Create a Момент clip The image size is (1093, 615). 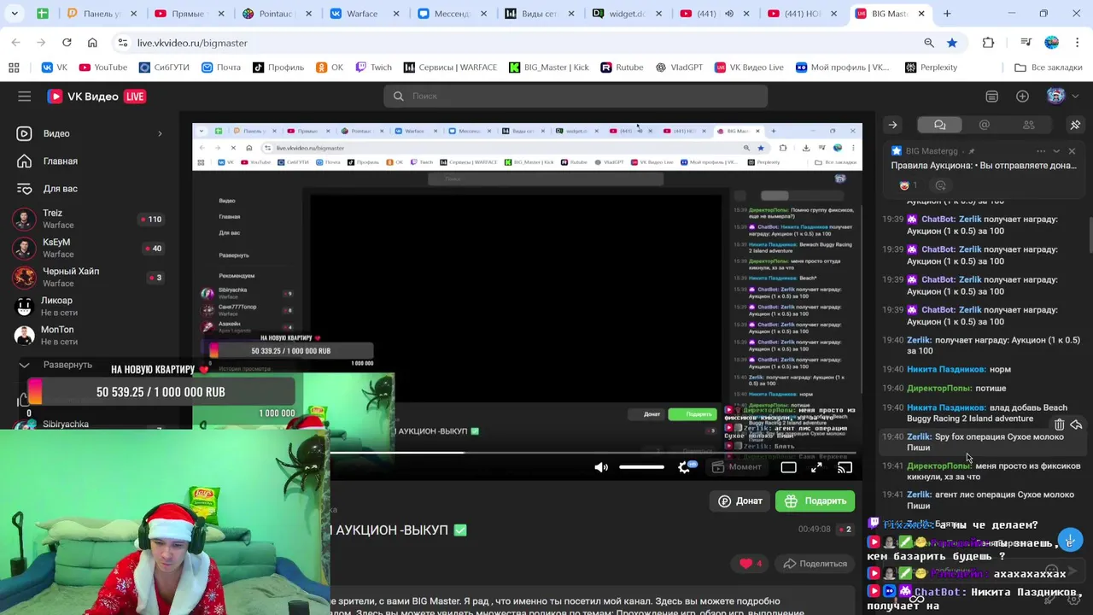pos(736,467)
